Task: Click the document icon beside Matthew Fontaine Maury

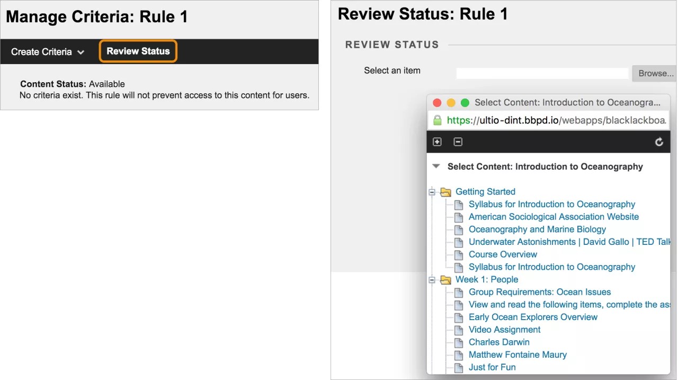Action: pos(459,355)
